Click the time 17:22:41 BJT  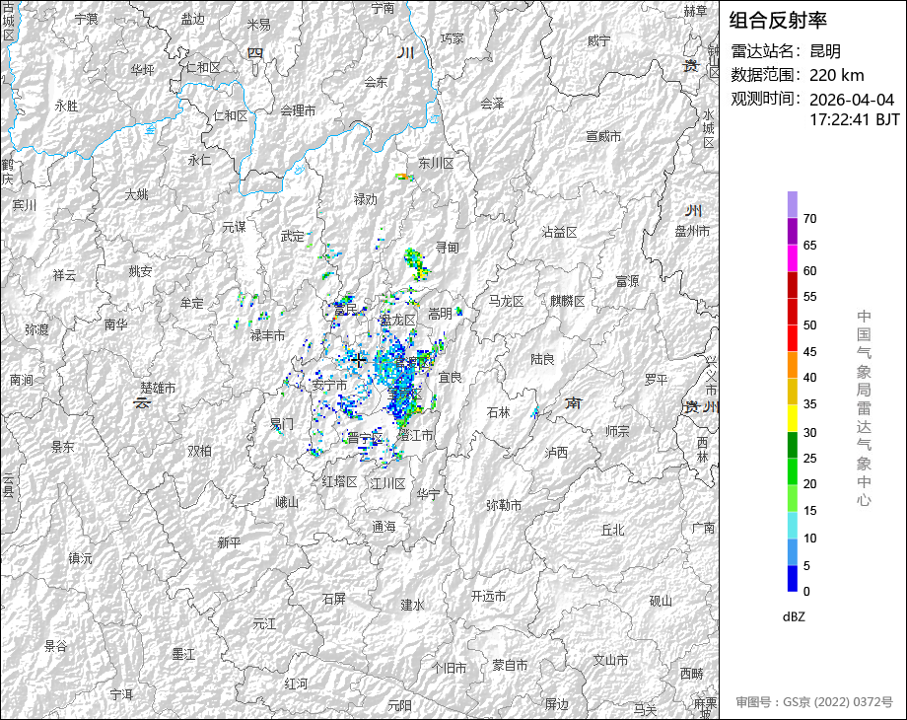[x=855, y=119]
